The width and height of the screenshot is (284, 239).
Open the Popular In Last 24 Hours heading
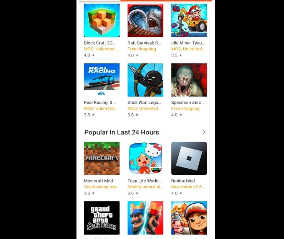tap(122, 132)
